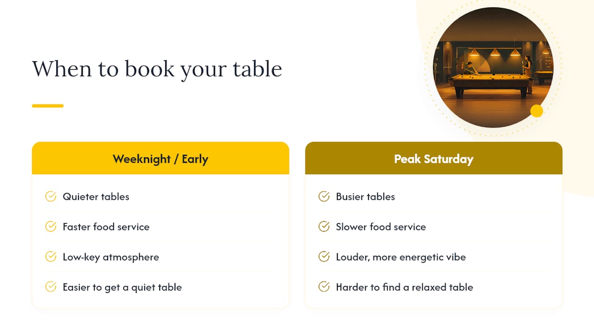Click the checkmark icon beside Slower food service
Screen dimensions: 594x334
click(x=324, y=227)
